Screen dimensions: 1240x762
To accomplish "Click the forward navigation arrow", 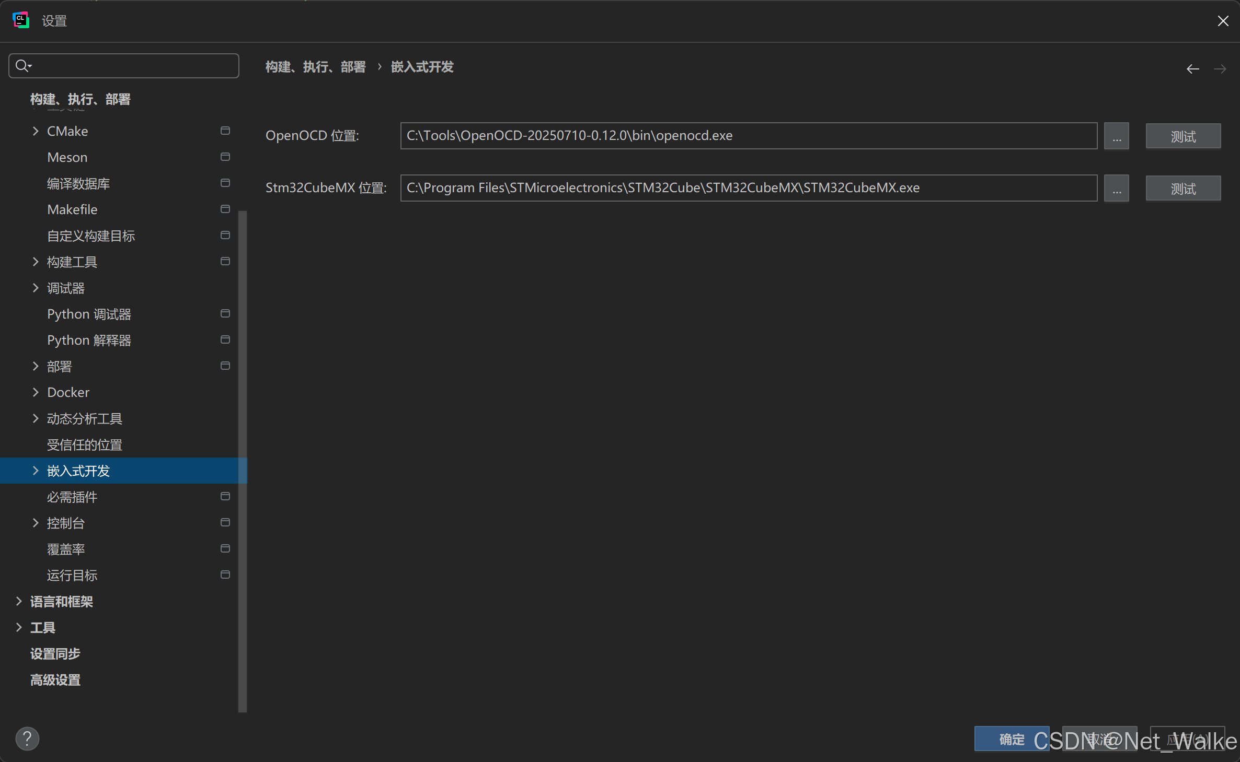I will pyautogui.click(x=1220, y=69).
